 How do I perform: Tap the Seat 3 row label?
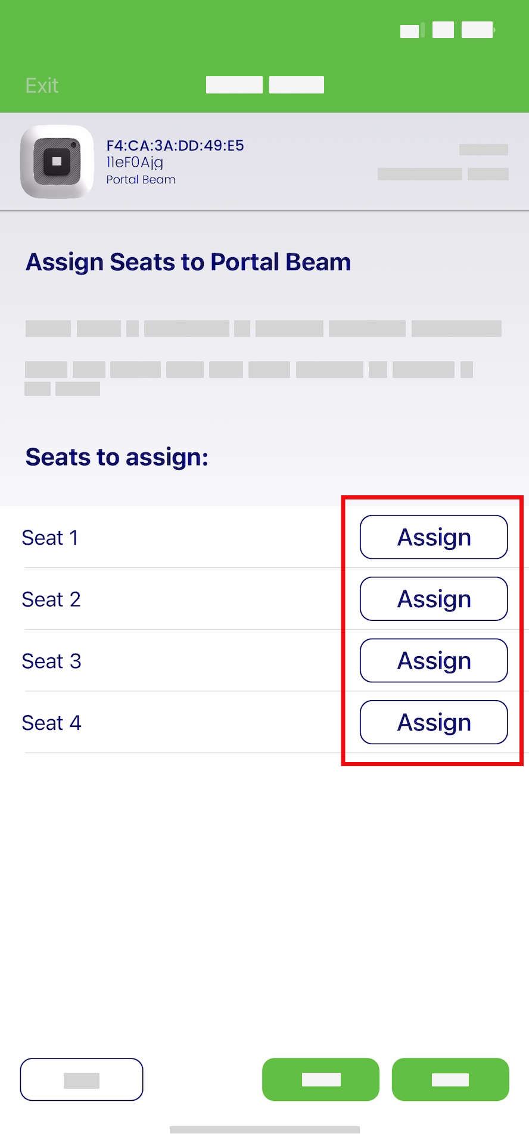tap(51, 661)
